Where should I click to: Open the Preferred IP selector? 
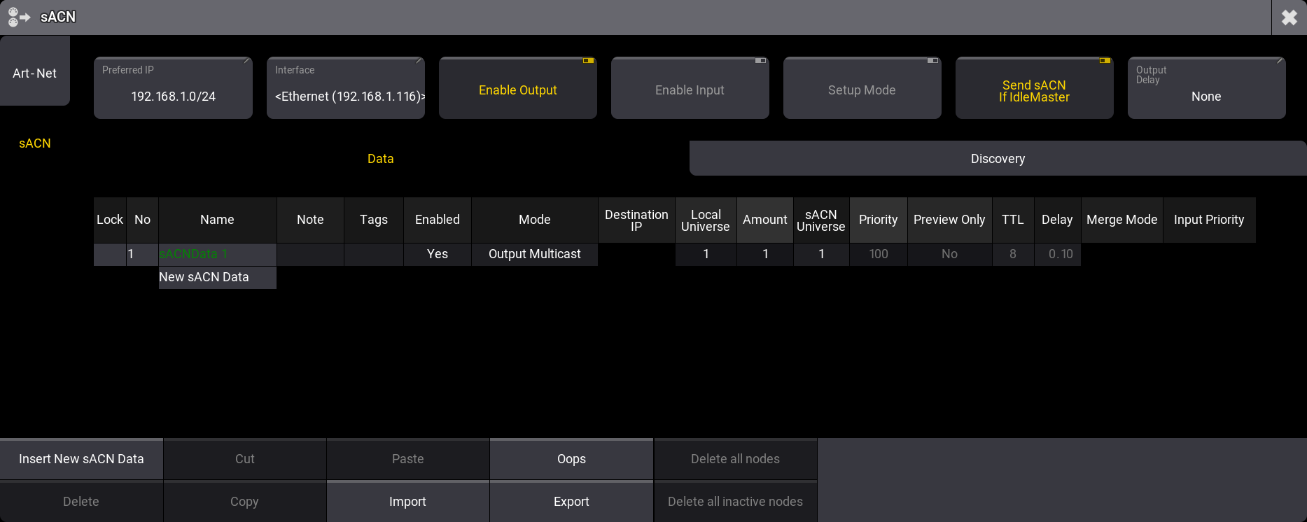pos(173,89)
